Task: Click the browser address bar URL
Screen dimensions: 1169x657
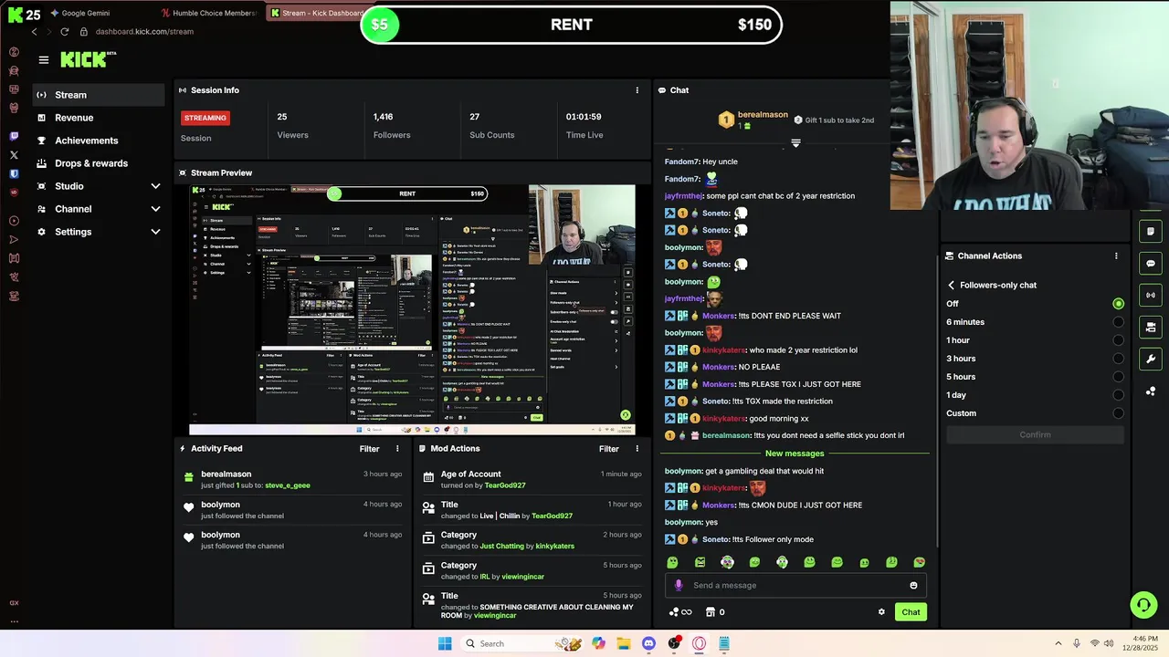Action: [144, 32]
